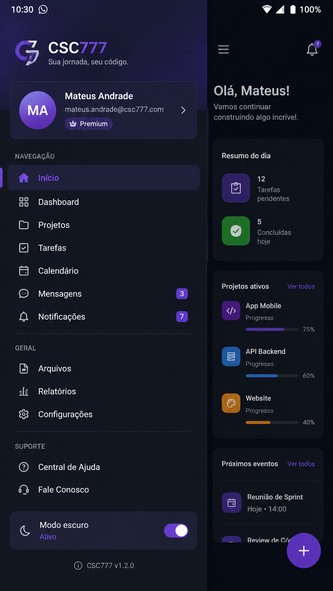
Task: Open Calendário menu item
Action: pos(104,271)
